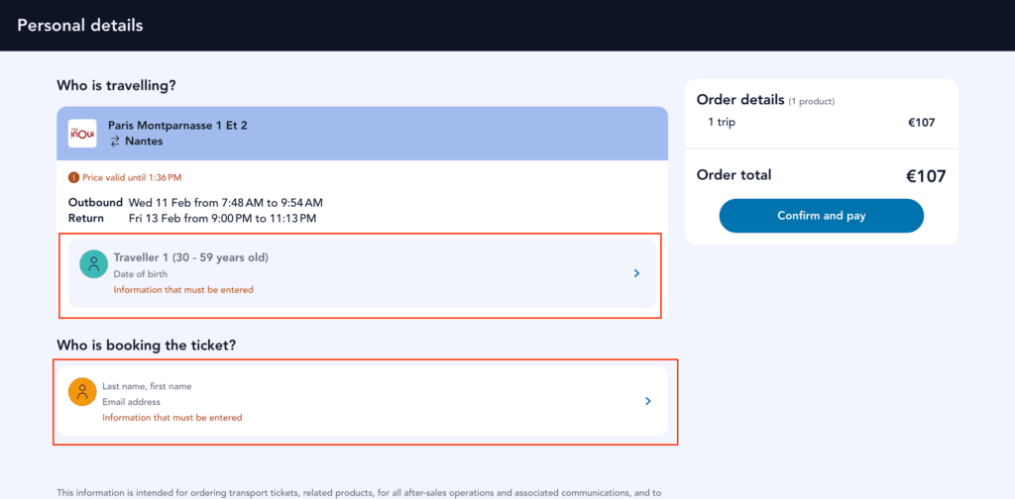Click the 'Last name, first name' field

[x=147, y=386]
